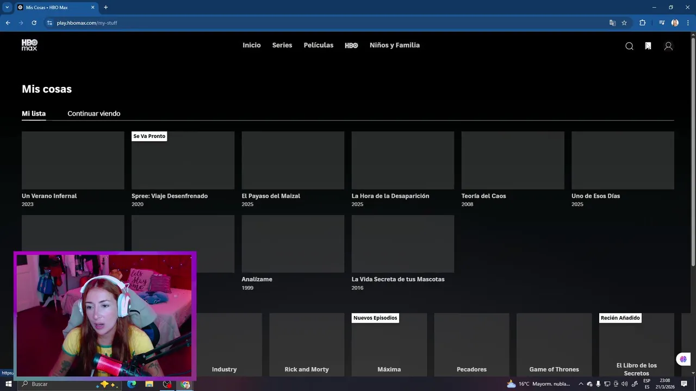This screenshot has height=391, width=696.
Task: Bookmark this page with the star
Action: pyautogui.click(x=624, y=23)
